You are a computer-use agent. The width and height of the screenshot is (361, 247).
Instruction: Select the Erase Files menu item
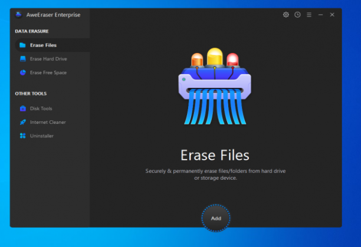click(x=52, y=45)
